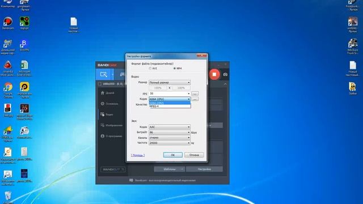Select the Microsoft Excel desktop shortcut
363x204 pixels.
(24, 69)
